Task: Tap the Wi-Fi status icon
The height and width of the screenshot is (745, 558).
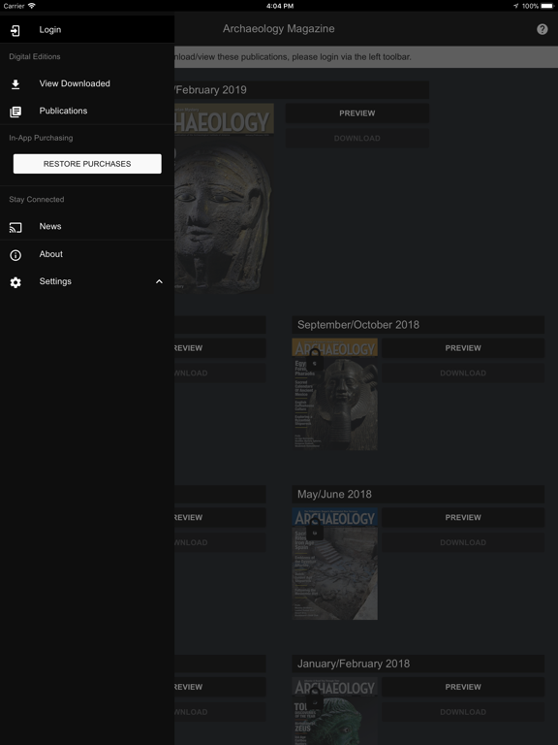Action: coord(32,6)
